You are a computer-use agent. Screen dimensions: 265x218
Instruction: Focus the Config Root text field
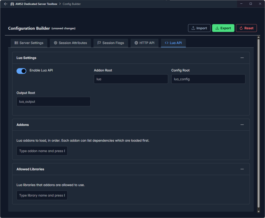(x=208, y=79)
